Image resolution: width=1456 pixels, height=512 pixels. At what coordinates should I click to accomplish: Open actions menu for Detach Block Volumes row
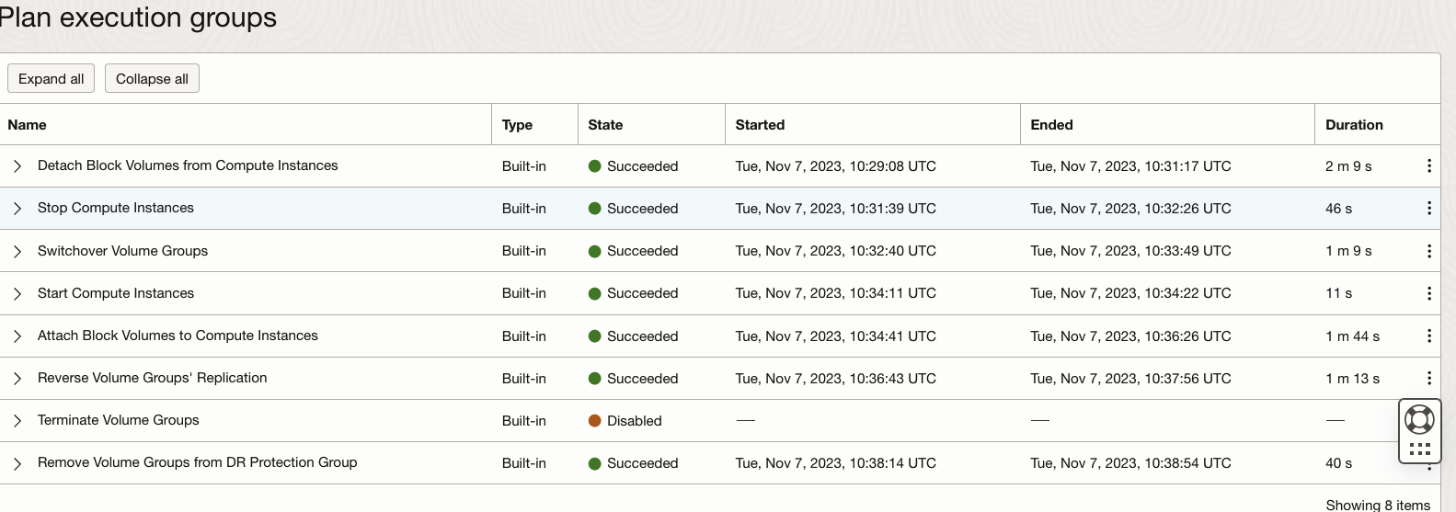pos(1428,165)
